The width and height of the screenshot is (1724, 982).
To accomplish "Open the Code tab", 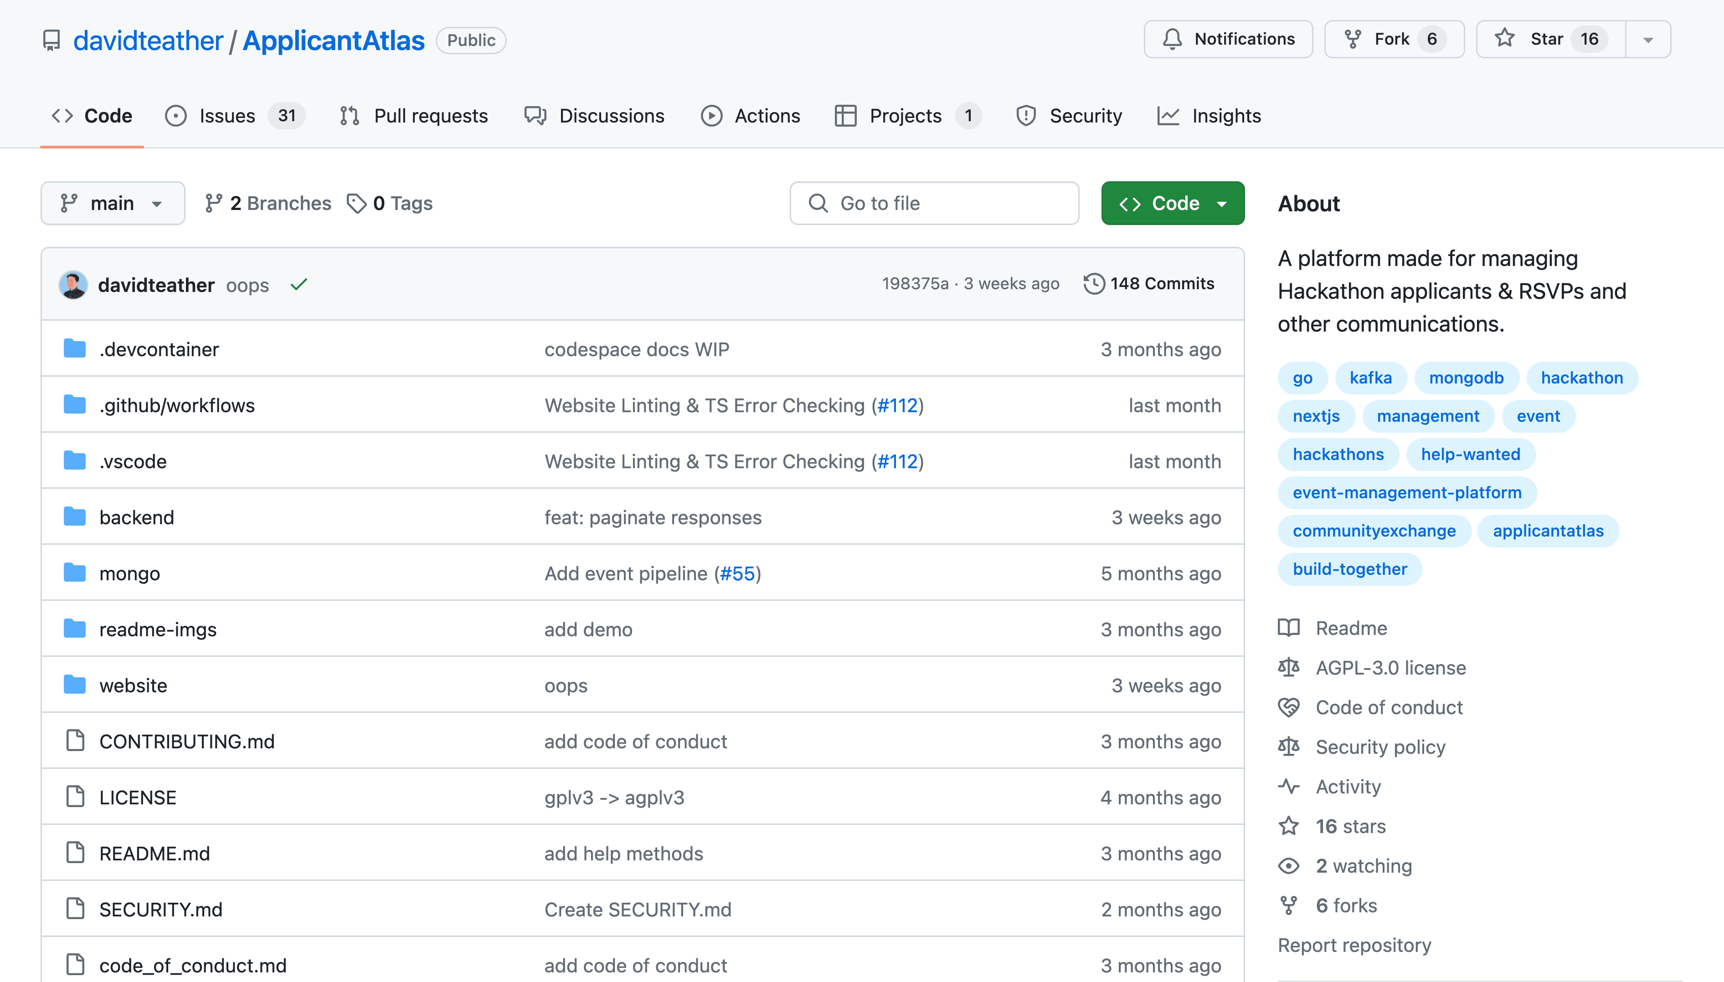I will point(93,116).
